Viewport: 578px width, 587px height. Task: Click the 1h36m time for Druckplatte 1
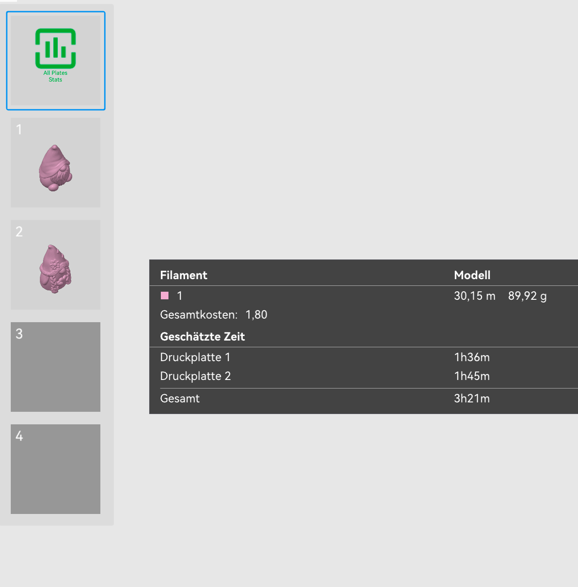pyautogui.click(x=472, y=357)
